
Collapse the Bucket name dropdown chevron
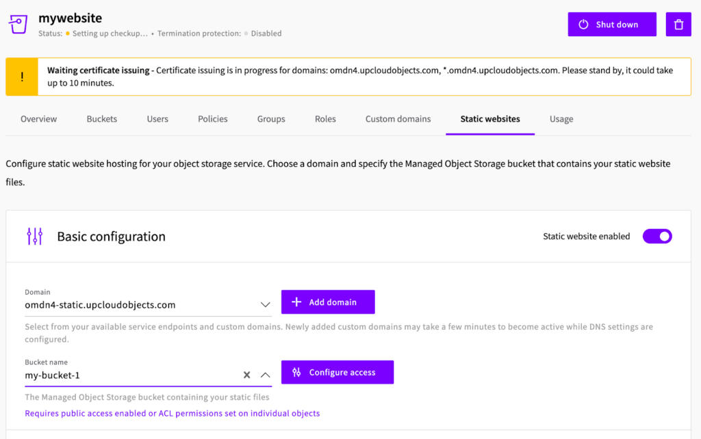265,375
